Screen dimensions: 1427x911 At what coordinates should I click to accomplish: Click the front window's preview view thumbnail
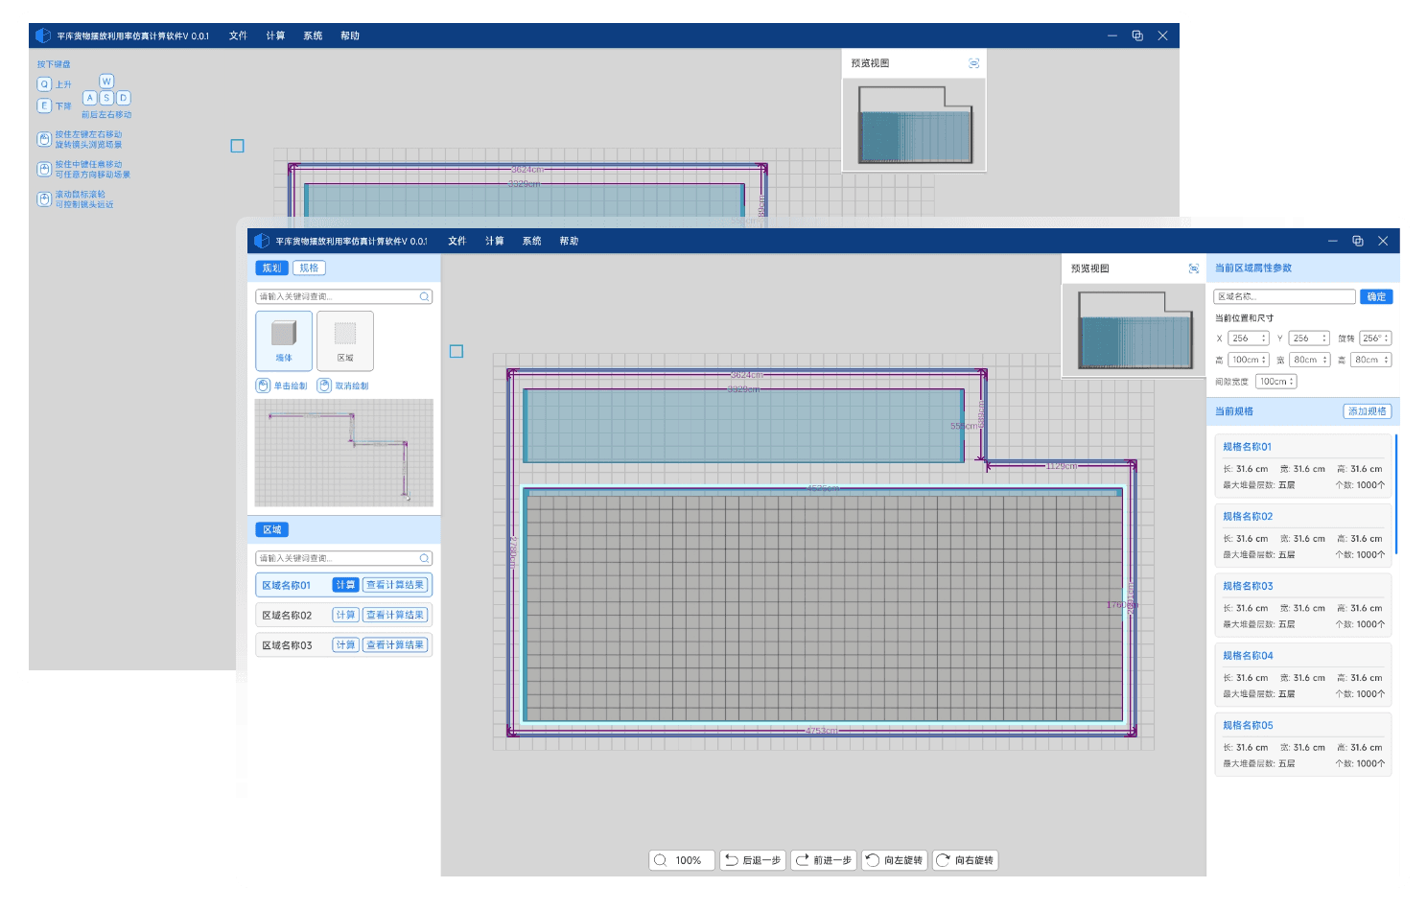point(1135,329)
